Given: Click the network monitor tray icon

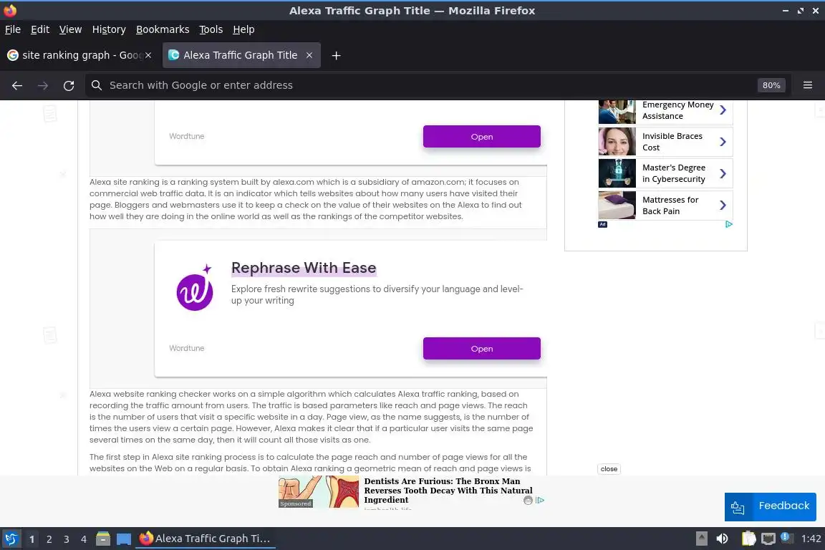Looking at the screenshot, I should (768, 539).
